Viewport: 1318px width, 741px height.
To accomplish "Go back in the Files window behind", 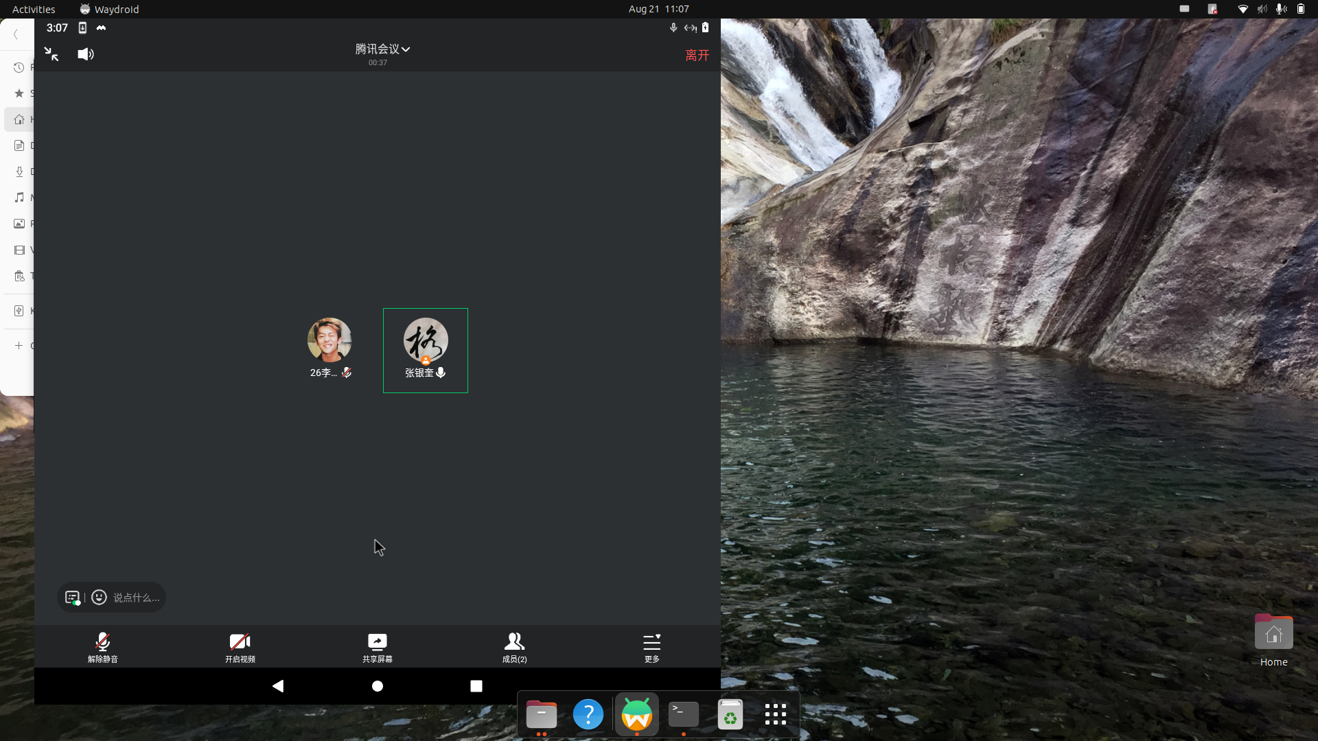I will [x=16, y=34].
